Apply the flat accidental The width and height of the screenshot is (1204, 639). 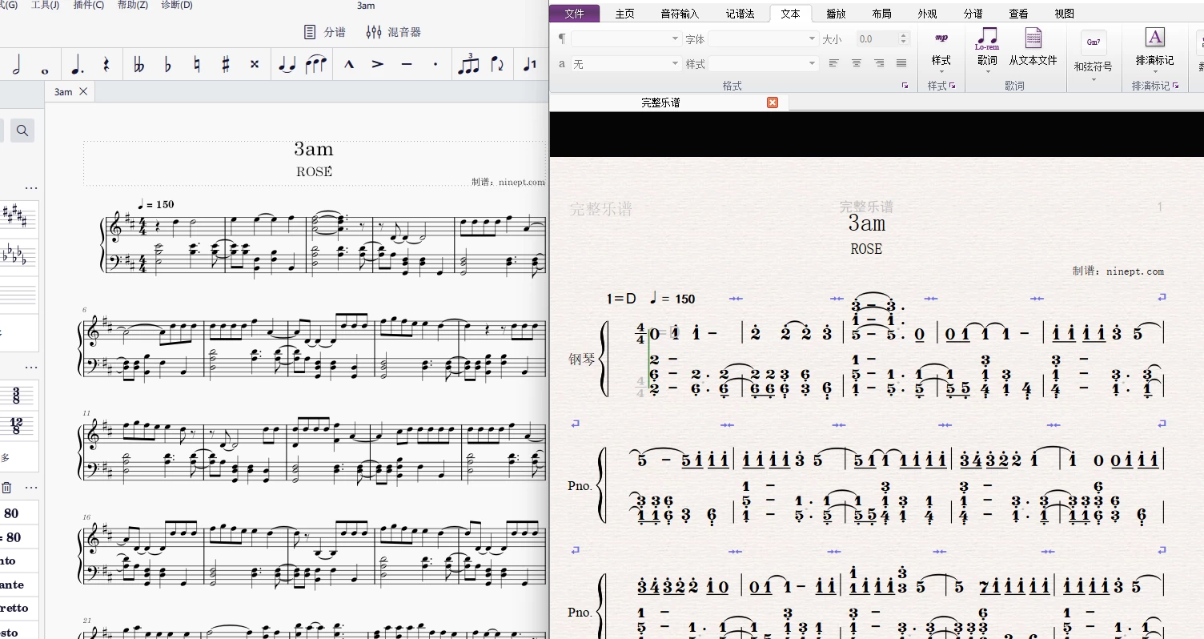tap(167, 65)
